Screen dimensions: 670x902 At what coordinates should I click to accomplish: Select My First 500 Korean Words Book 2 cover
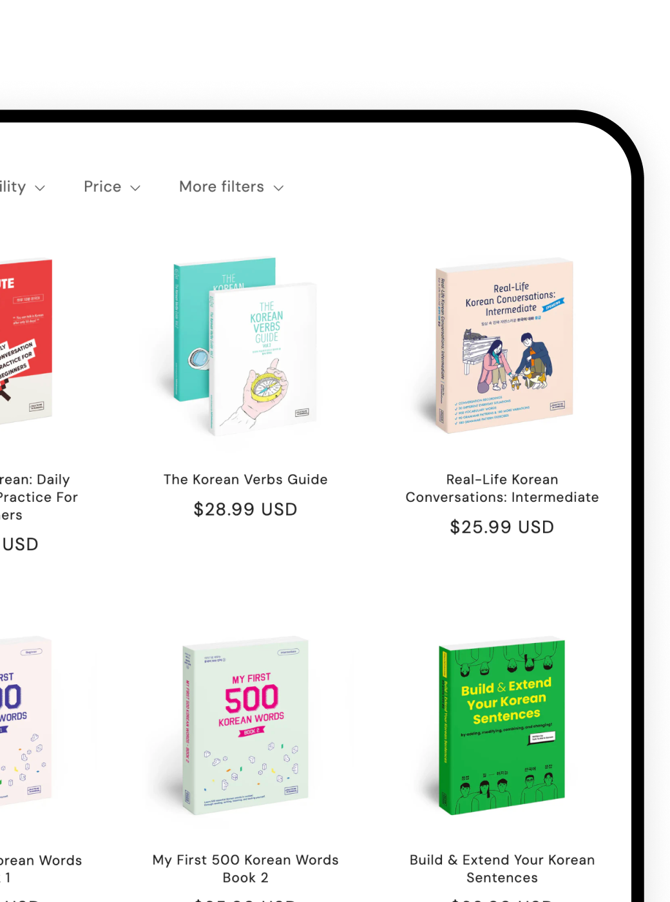coord(245,727)
